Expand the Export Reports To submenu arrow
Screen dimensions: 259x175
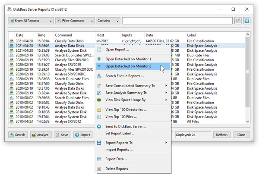166,143
